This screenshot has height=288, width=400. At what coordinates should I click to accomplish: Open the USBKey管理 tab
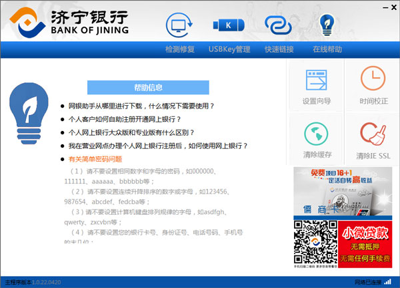pos(229,49)
